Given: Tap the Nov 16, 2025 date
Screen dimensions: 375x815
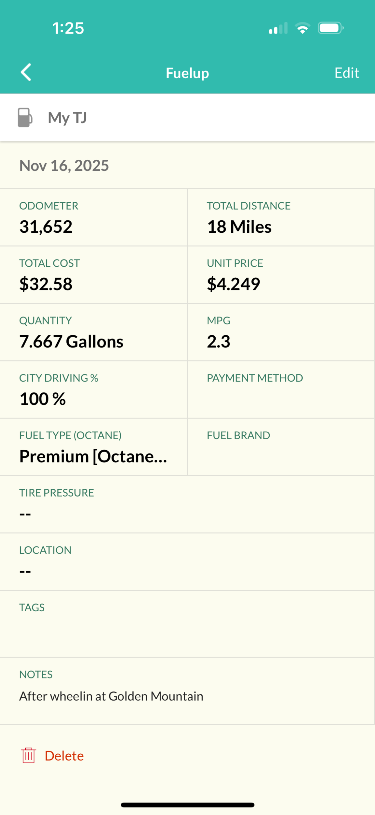Looking at the screenshot, I should (x=64, y=166).
